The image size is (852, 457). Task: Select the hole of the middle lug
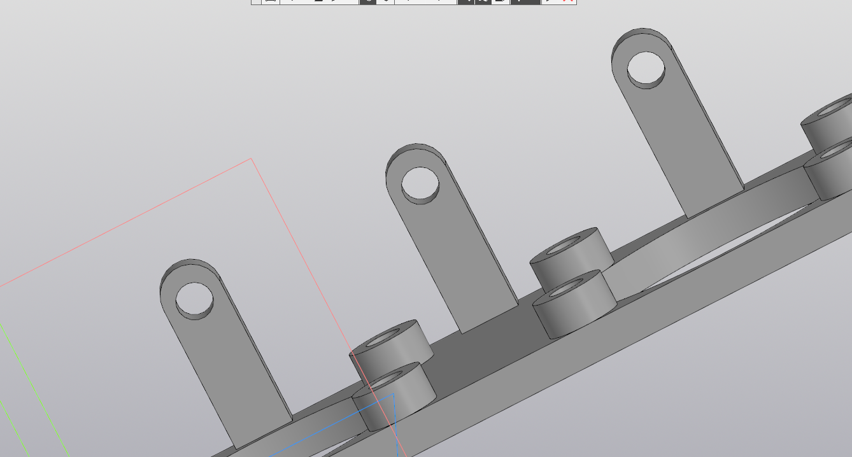(420, 185)
